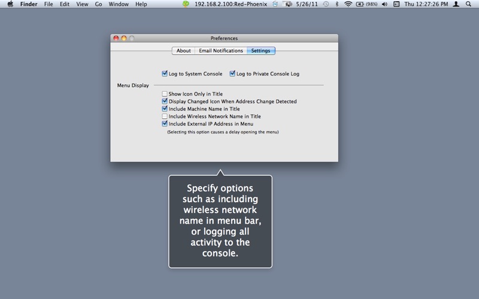
Task: Click the clock showing Thu 12:27:26 PM
Action: click(x=426, y=4)
